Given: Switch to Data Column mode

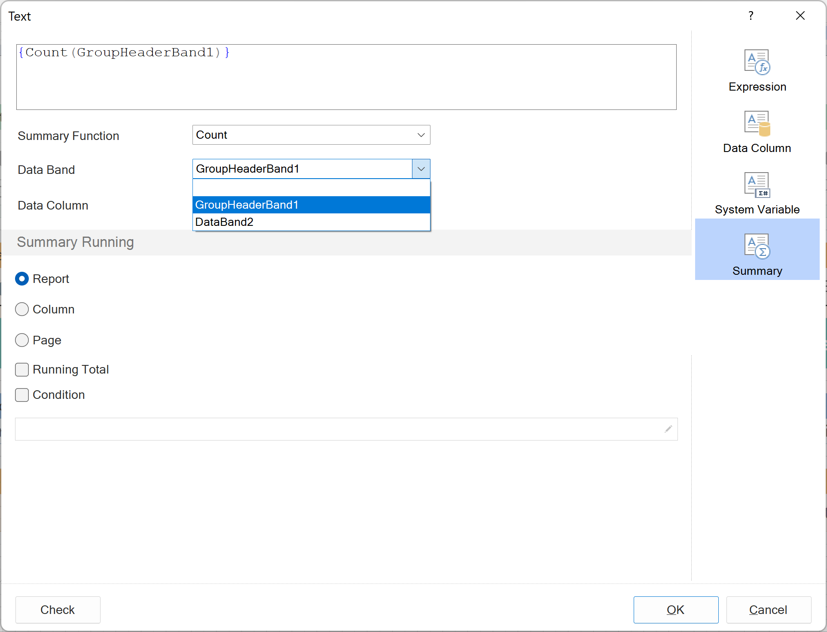Looking at the screenshot, I should [x=757, y=133].
